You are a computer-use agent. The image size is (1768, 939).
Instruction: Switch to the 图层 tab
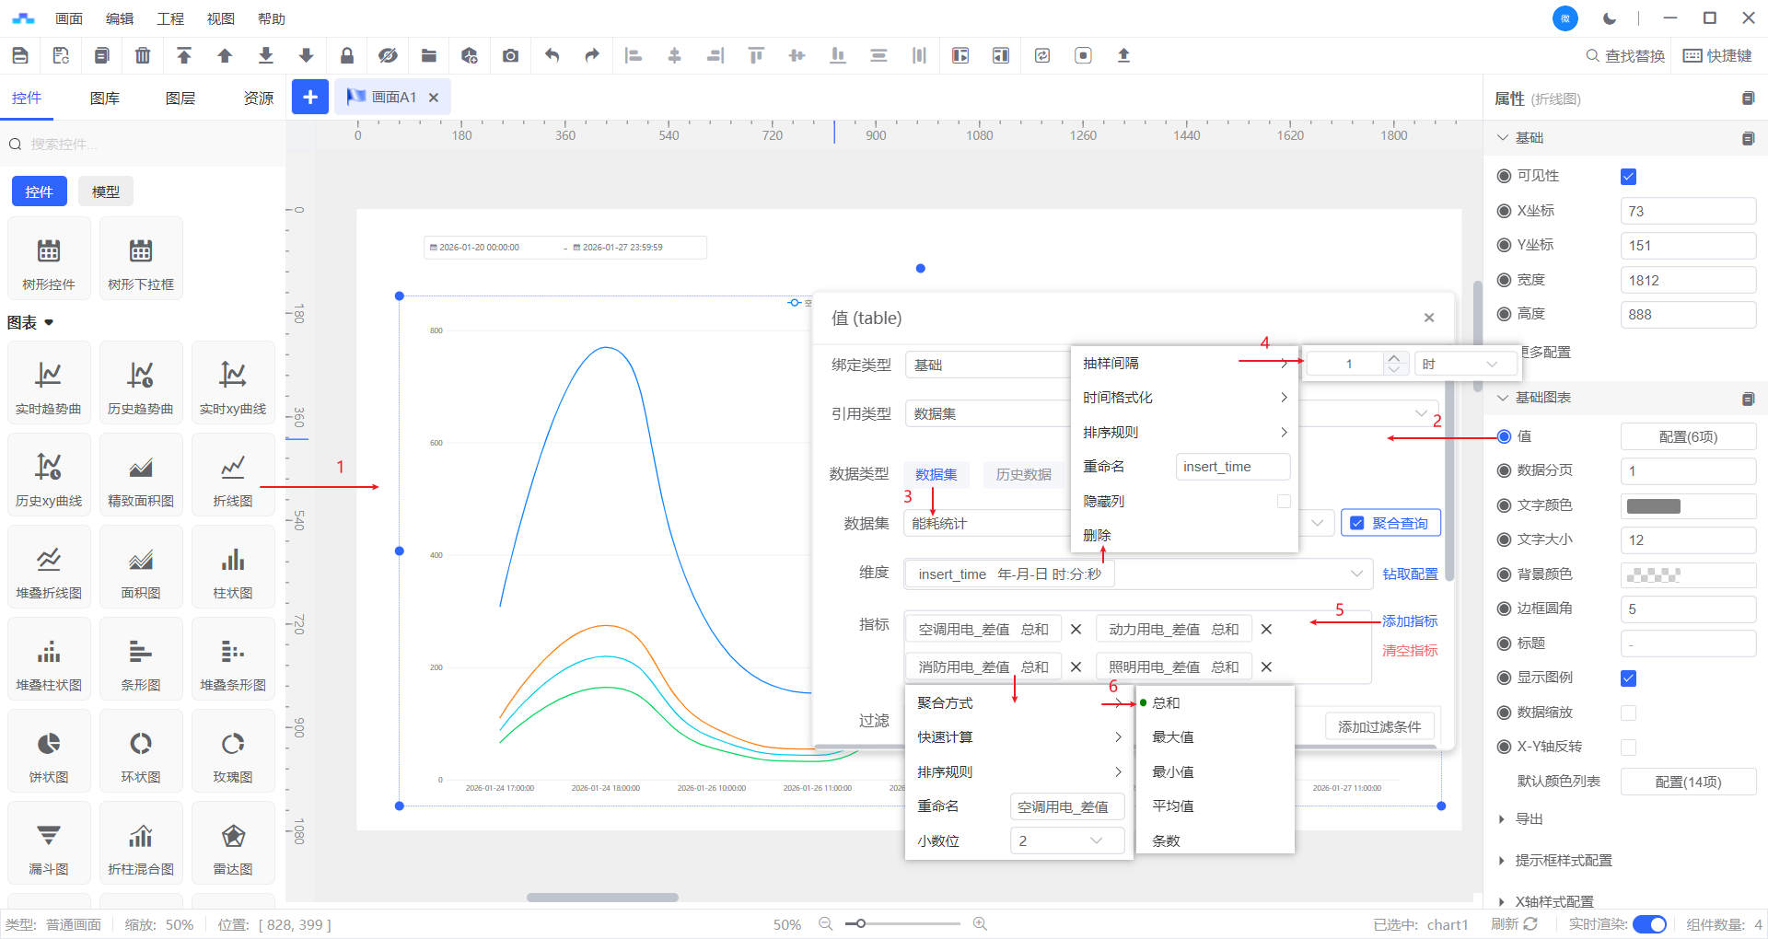180,99
